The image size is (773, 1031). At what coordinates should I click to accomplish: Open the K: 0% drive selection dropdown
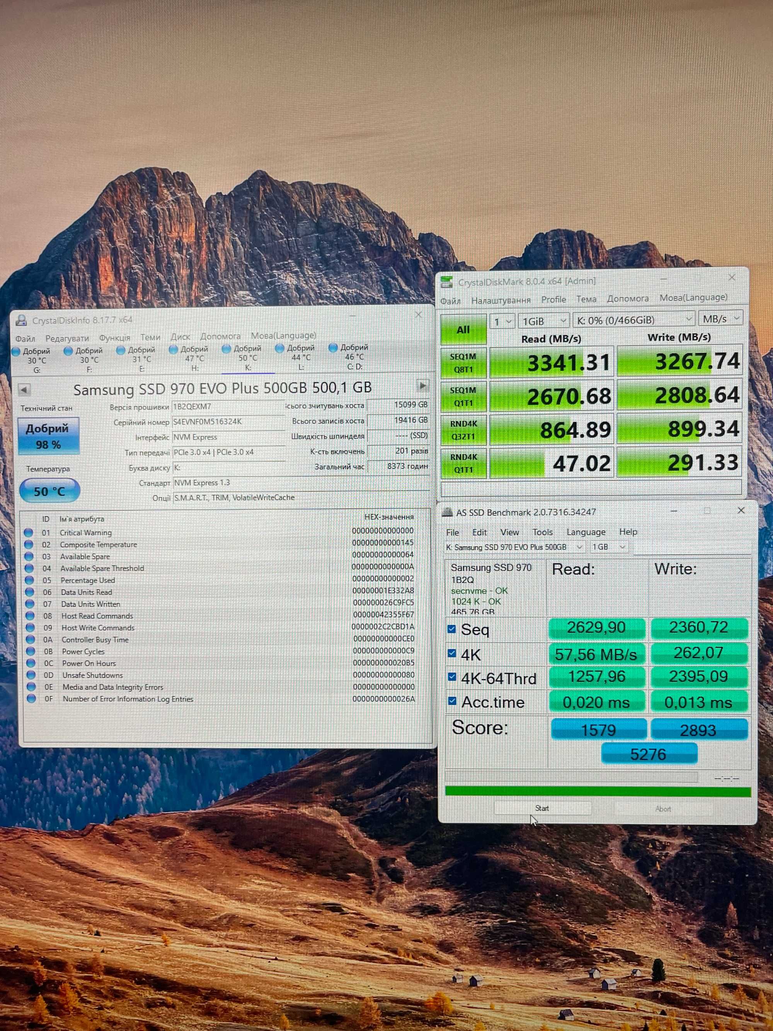(x=634, y=320)
